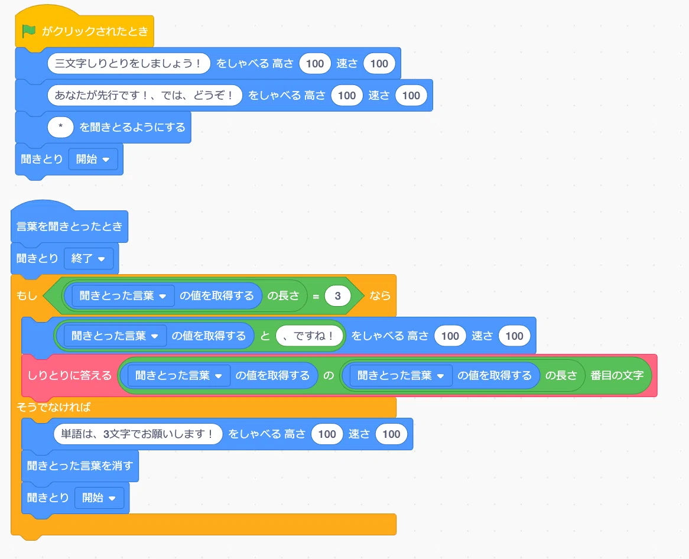Image resolution: width=689 pixels, height=559 pixels.
Task: Click the もし label of the if block
Action: pos(27,296)
